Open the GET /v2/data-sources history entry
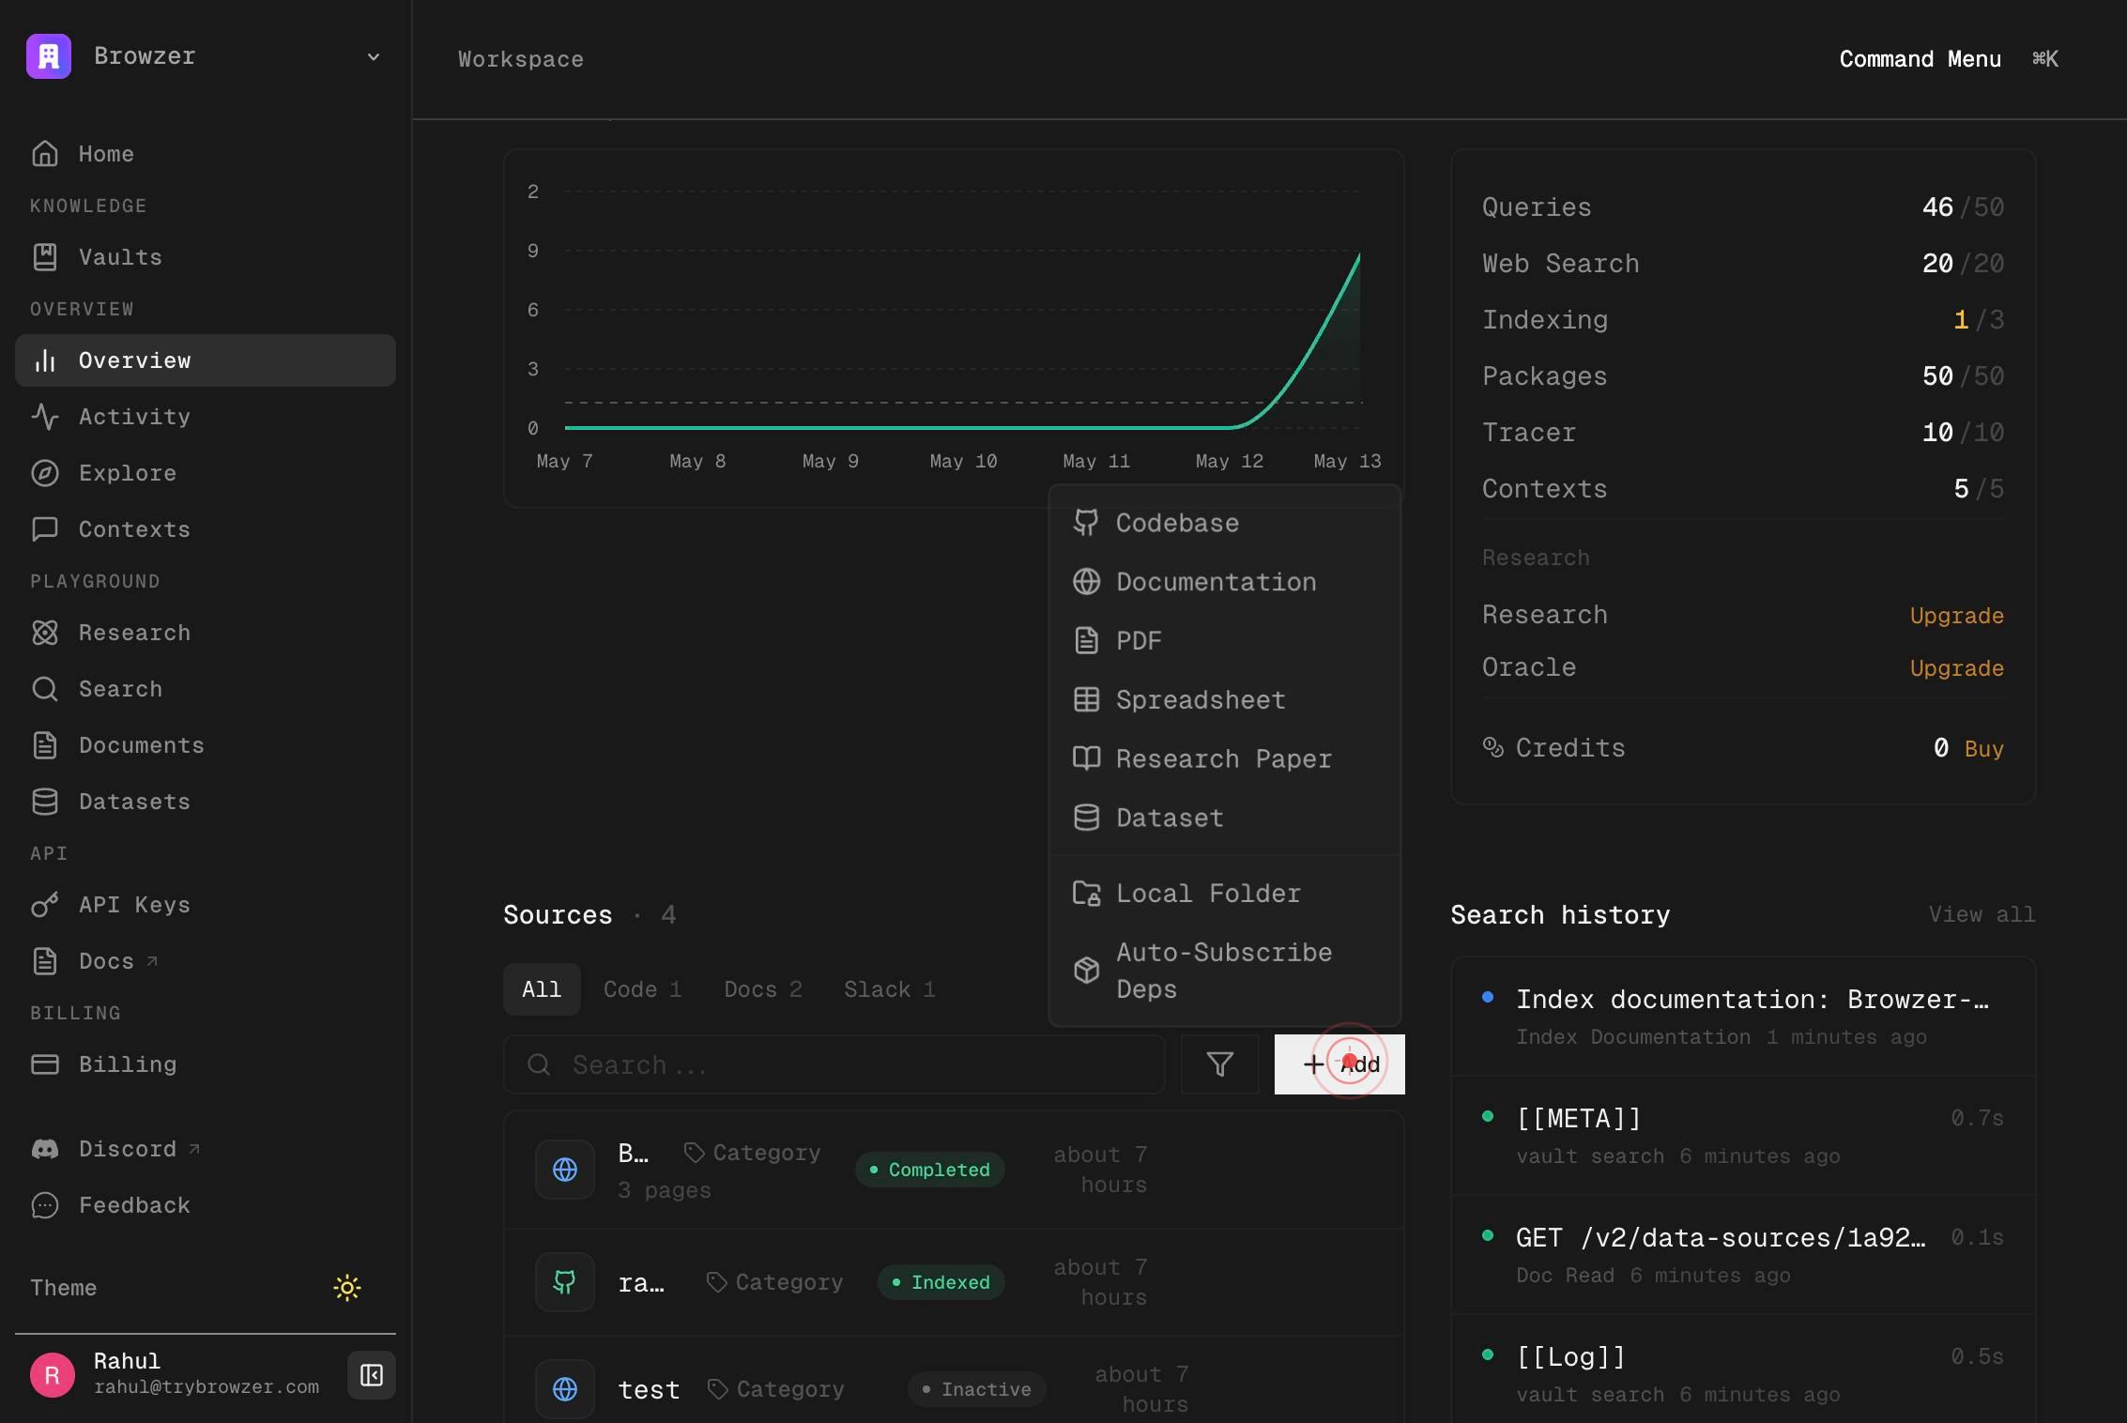Viewport: 2127px width, 1423px height. pos(1743,1255)
